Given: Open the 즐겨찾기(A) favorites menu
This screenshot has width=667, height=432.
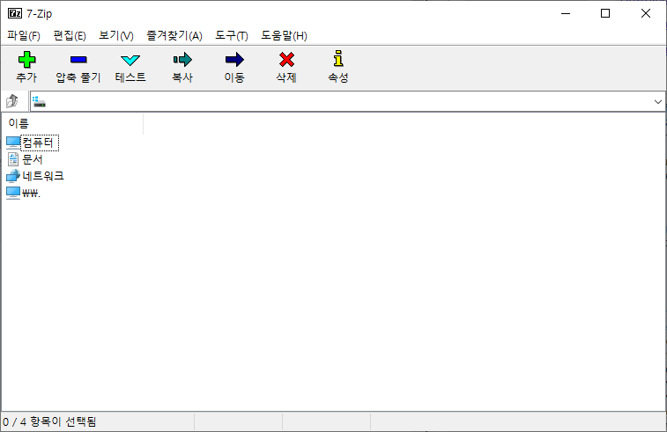Looking at the screenshot, I should coord(174,36).
